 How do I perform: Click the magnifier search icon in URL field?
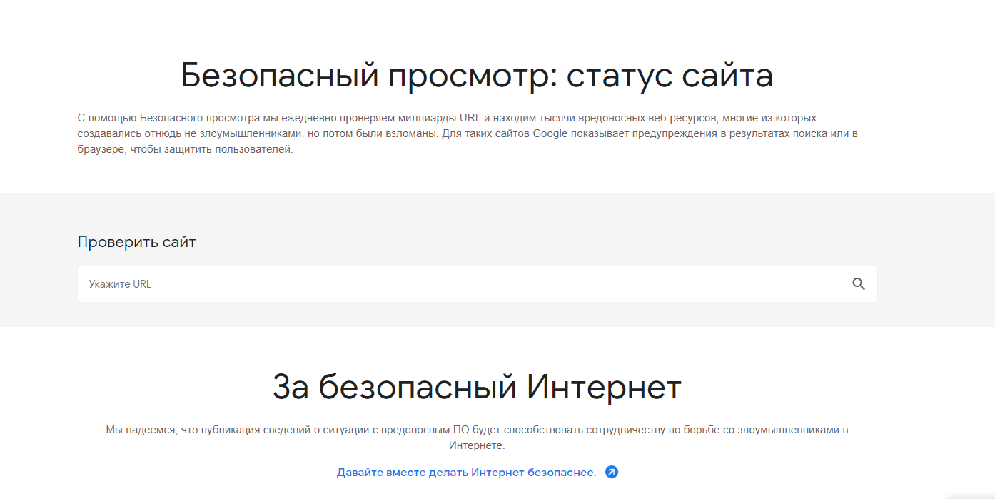pos(858,284)
